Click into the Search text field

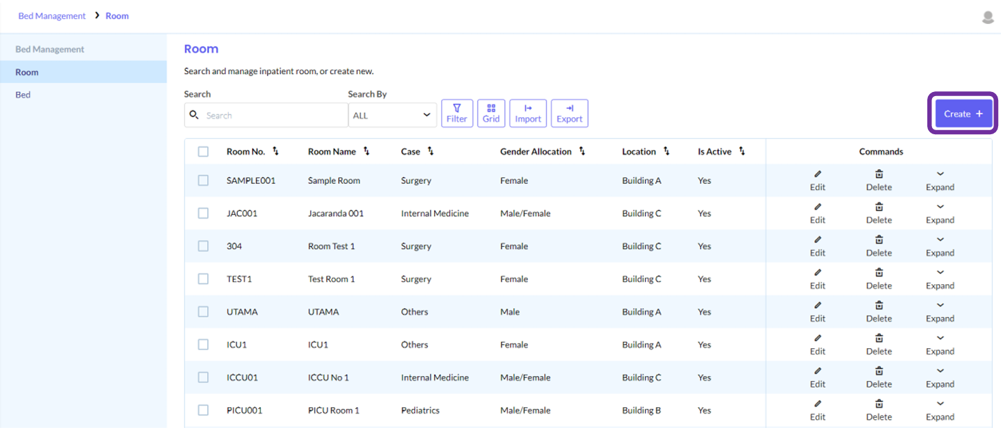tap(266, 115)
